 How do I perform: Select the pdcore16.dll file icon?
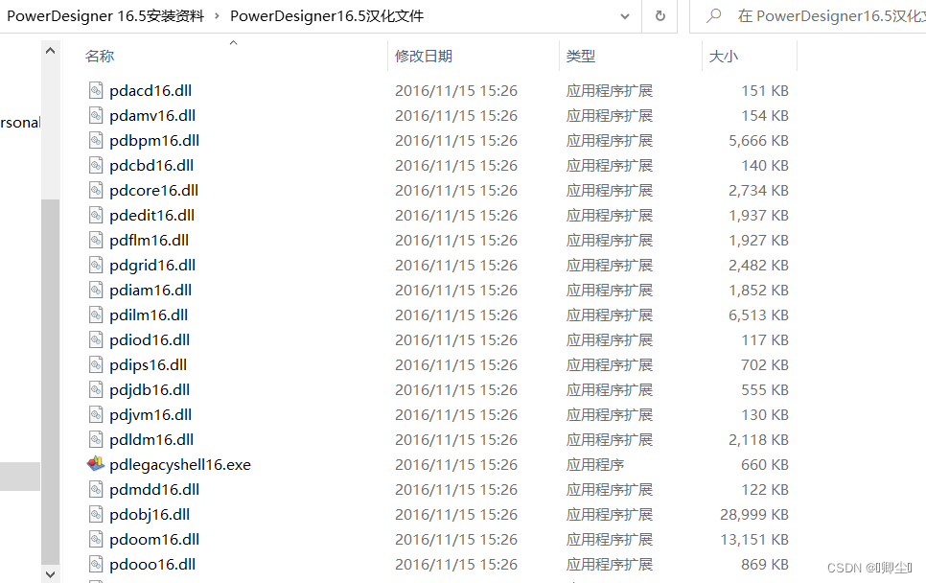point(96,190)
